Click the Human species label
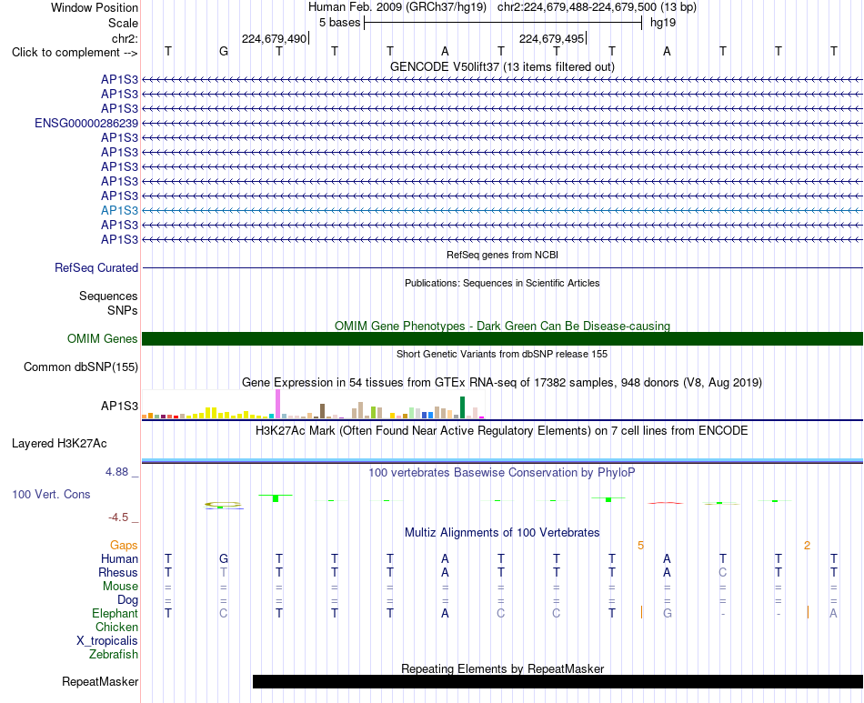This screenshot has height=703, width=864. 119,559
